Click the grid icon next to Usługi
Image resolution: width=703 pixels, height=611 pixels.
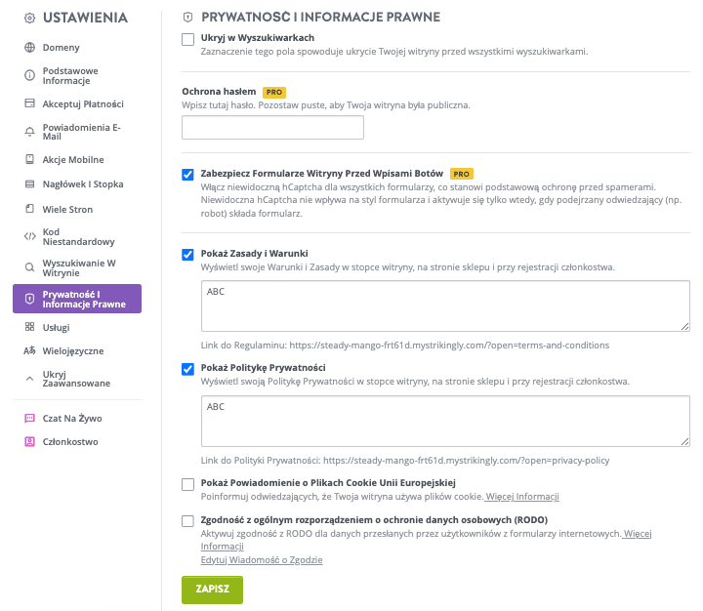tap(29, 328)
